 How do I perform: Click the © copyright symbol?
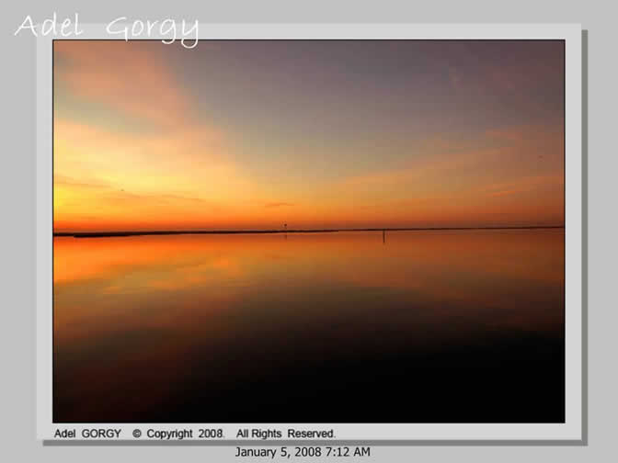[x=137, y=434]
